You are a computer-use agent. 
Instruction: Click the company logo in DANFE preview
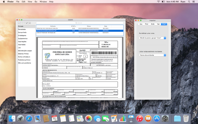tap(47, 56)
